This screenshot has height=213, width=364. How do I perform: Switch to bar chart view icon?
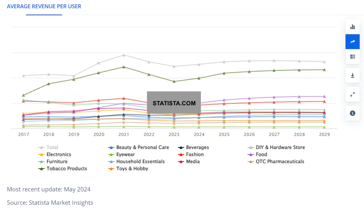point(353,27)
